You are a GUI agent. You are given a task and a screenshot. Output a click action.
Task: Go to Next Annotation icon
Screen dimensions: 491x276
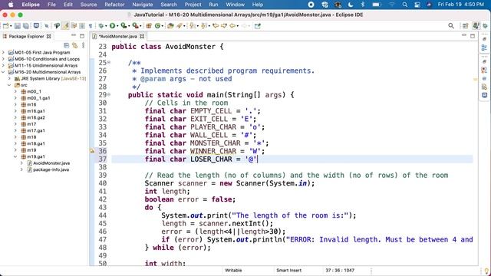pyautogui.click(x=193, y=26)
